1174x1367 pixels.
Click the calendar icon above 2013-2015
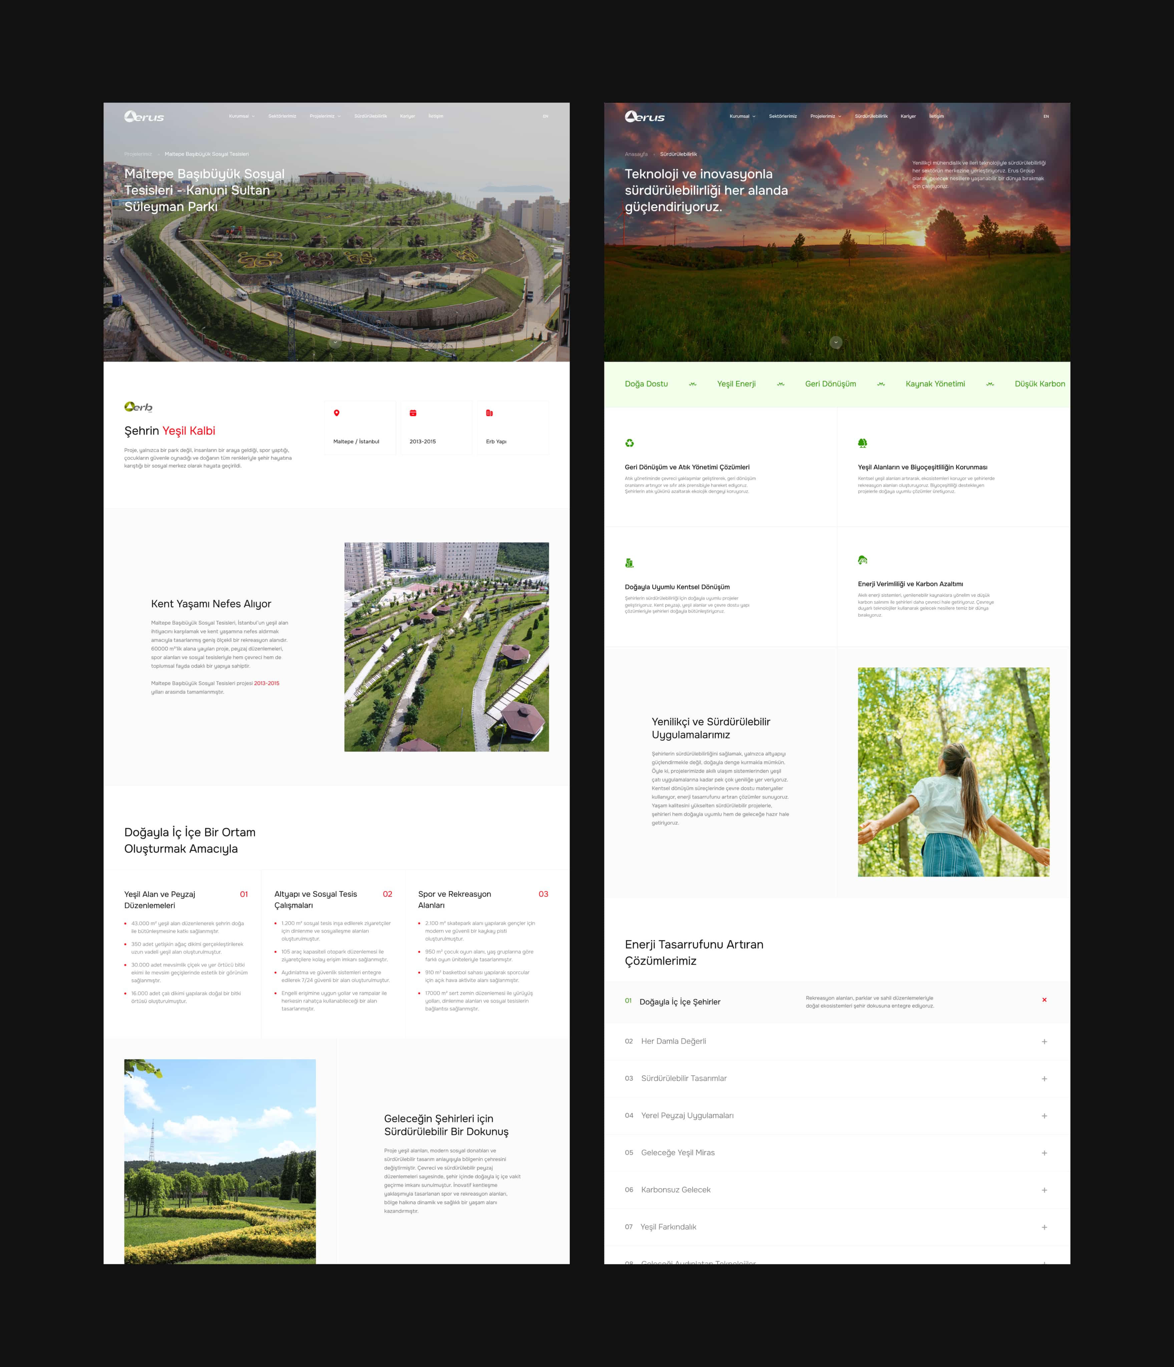pyautogui.click(x=413, y=413)
